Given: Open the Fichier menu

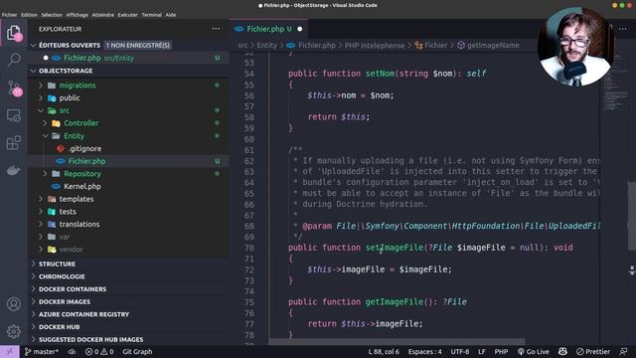Looking at the screenshot, I should click(x=9, y=15).
